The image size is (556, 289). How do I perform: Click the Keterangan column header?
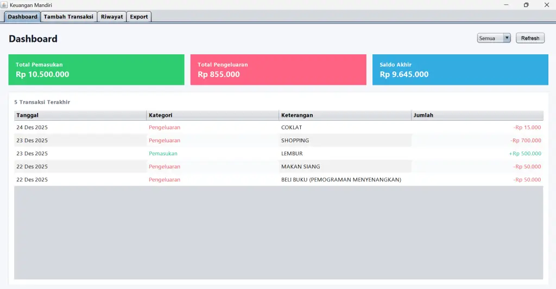345,115
